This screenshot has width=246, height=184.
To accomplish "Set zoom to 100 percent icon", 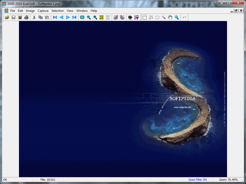I will click(101, 17).
